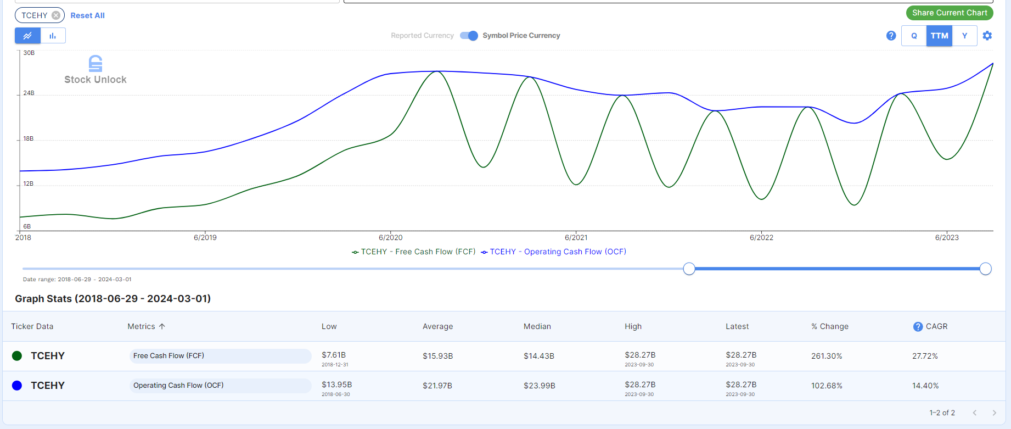The image size is (1011, 429).
Task: Click FCF median $14.43B
Action: (539, 356)
